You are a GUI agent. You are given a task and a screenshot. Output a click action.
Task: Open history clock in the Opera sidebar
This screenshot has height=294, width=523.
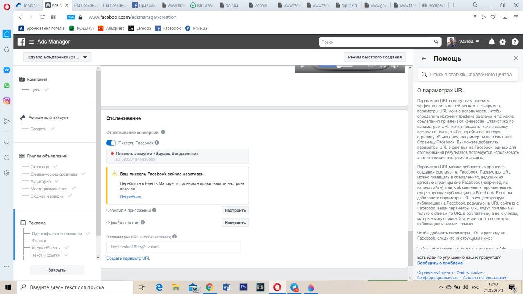pyautogui.click(x=7, y=157)
